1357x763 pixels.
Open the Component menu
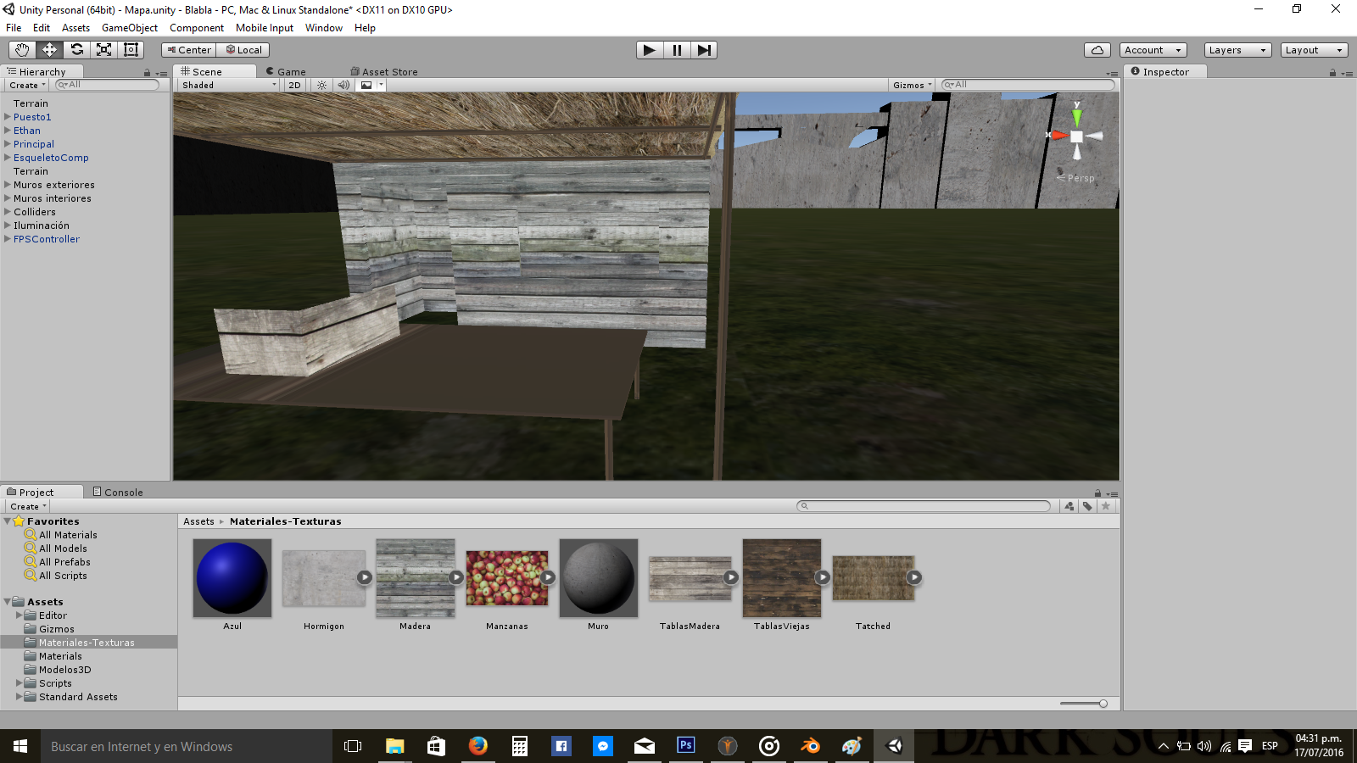(197, 28)
